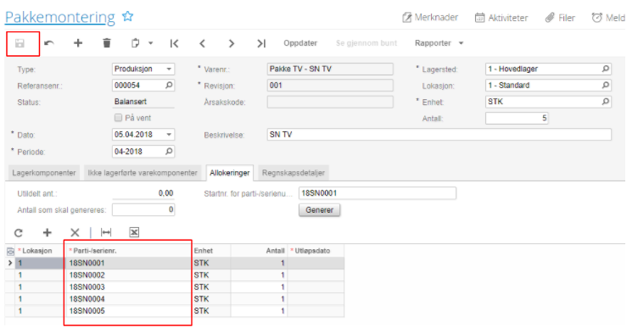Viewport: 638px width, 333px height.
Task: Switch to the Lagerkomponenter tab
Action: pyautogui.click(x=44, y=173)
